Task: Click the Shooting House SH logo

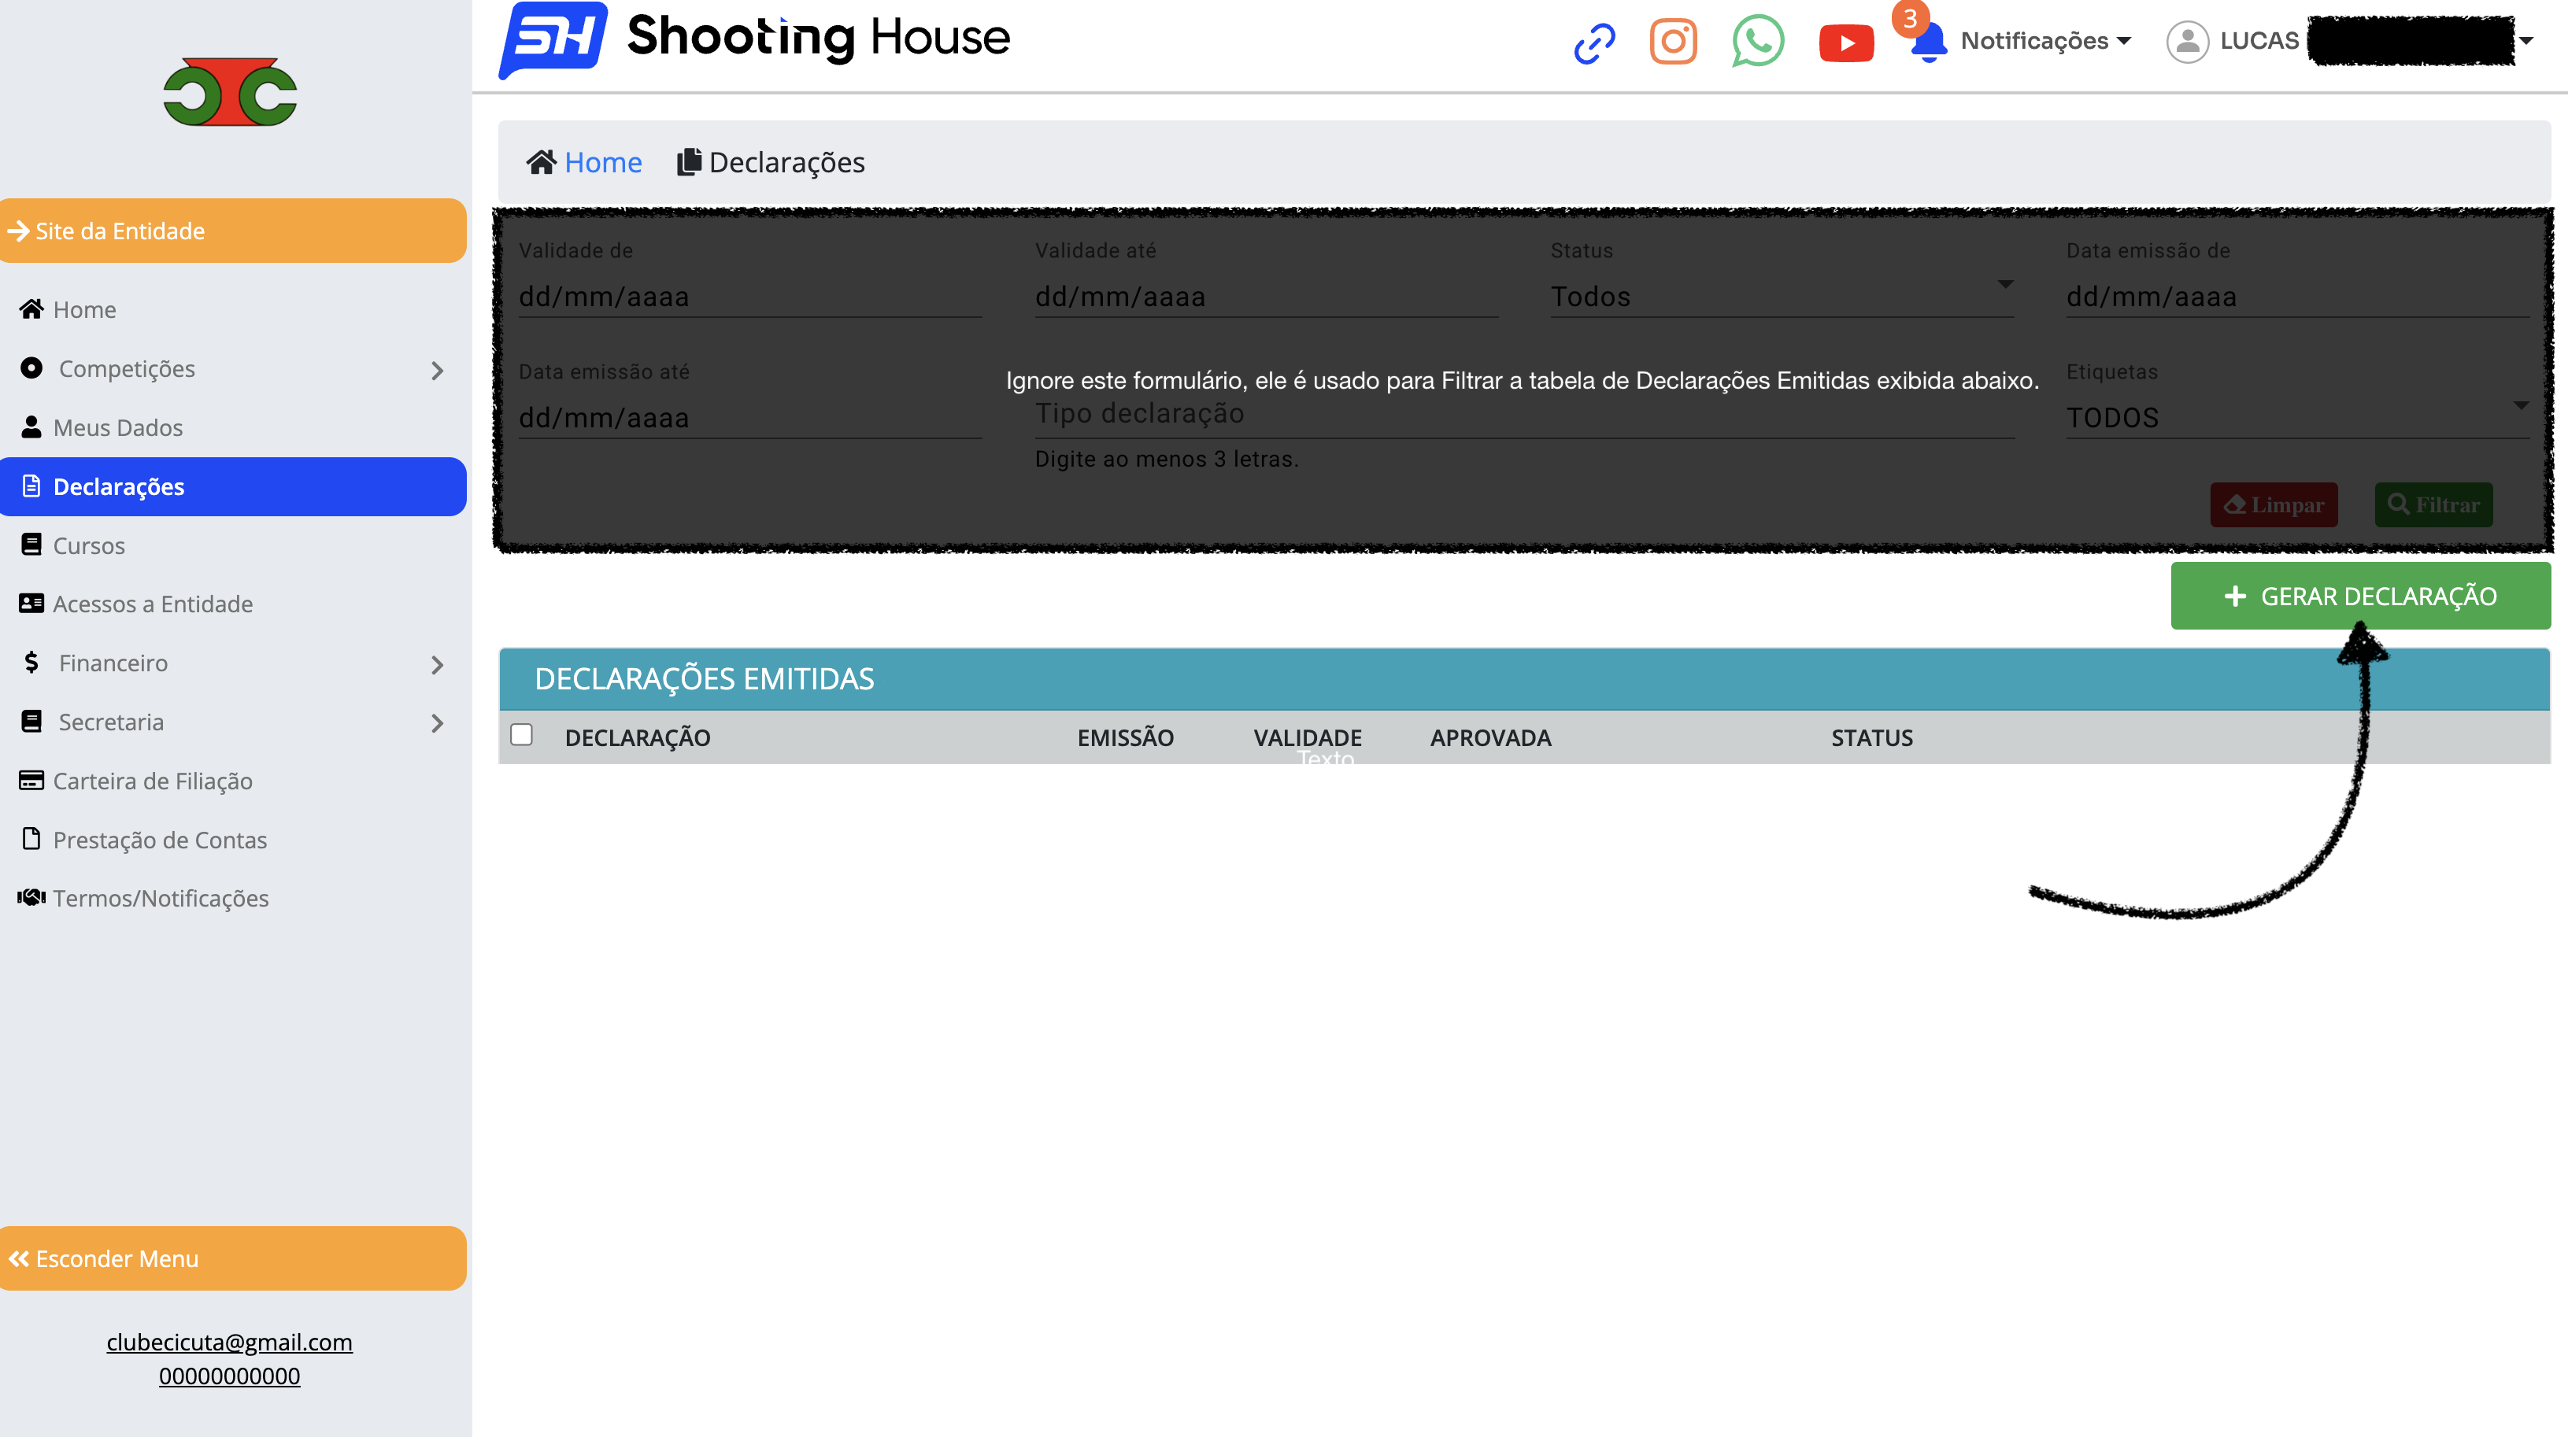Action: pos(755,40)
